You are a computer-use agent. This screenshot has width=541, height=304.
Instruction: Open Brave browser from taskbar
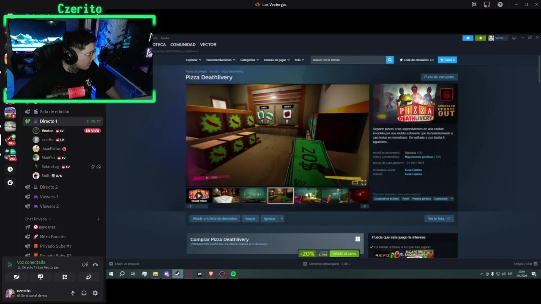[x=211, y=274]
